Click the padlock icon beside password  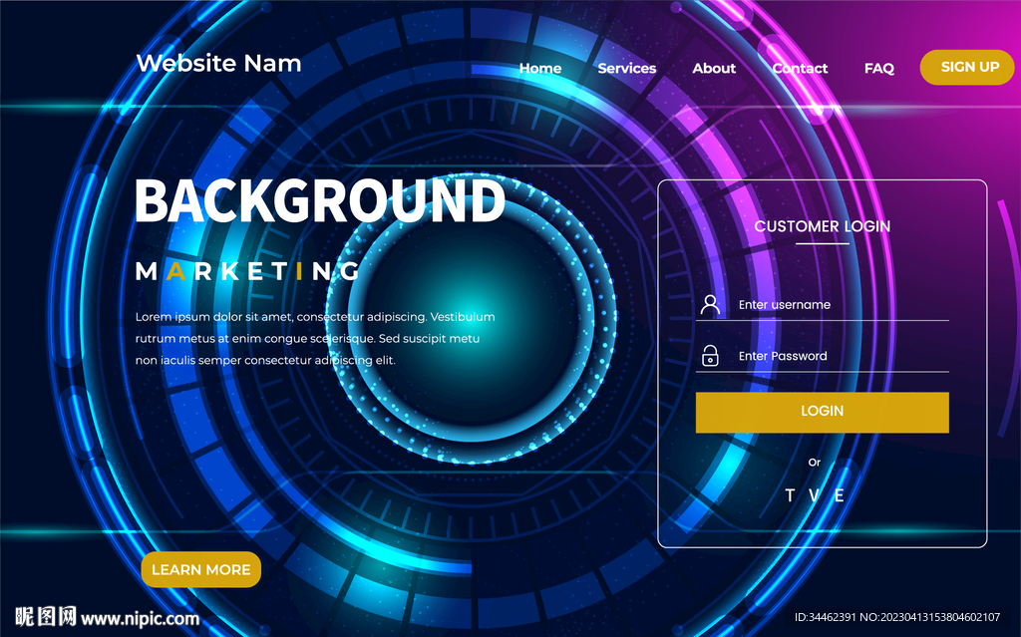710,356
